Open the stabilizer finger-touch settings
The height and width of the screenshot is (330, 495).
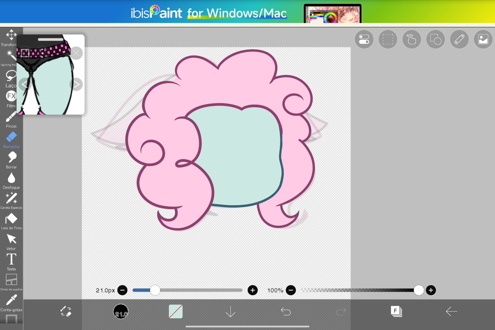pos(412,40)
